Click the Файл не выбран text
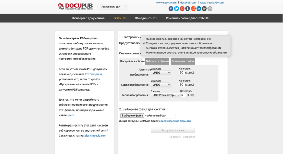Image resolution: width=283 pixels, height=154 pixels. 155,115
